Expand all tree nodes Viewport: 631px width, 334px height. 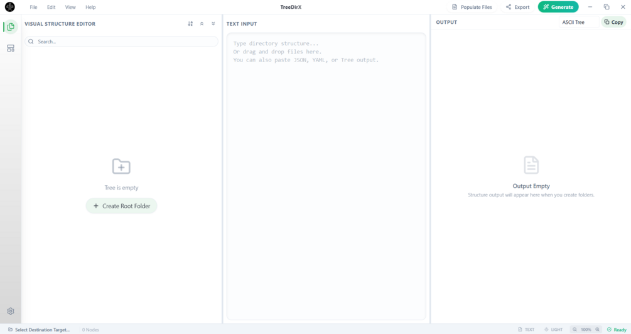(x=213, y=24)
